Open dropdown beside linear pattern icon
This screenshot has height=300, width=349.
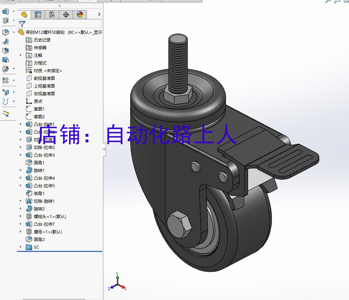click(14, 80)
